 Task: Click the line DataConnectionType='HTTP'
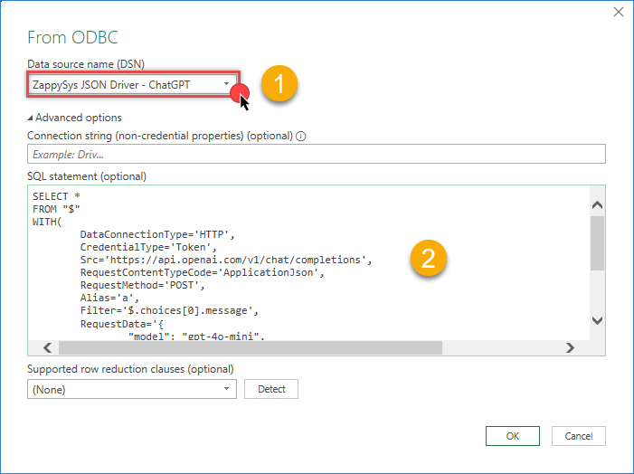click(157, 234)
